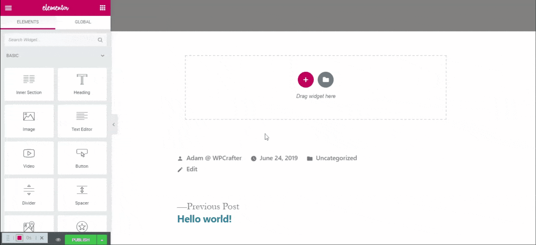Viewport: 536px width, 245px height.
Task: Select the Text Editor widget
Action: coord(82,121)
